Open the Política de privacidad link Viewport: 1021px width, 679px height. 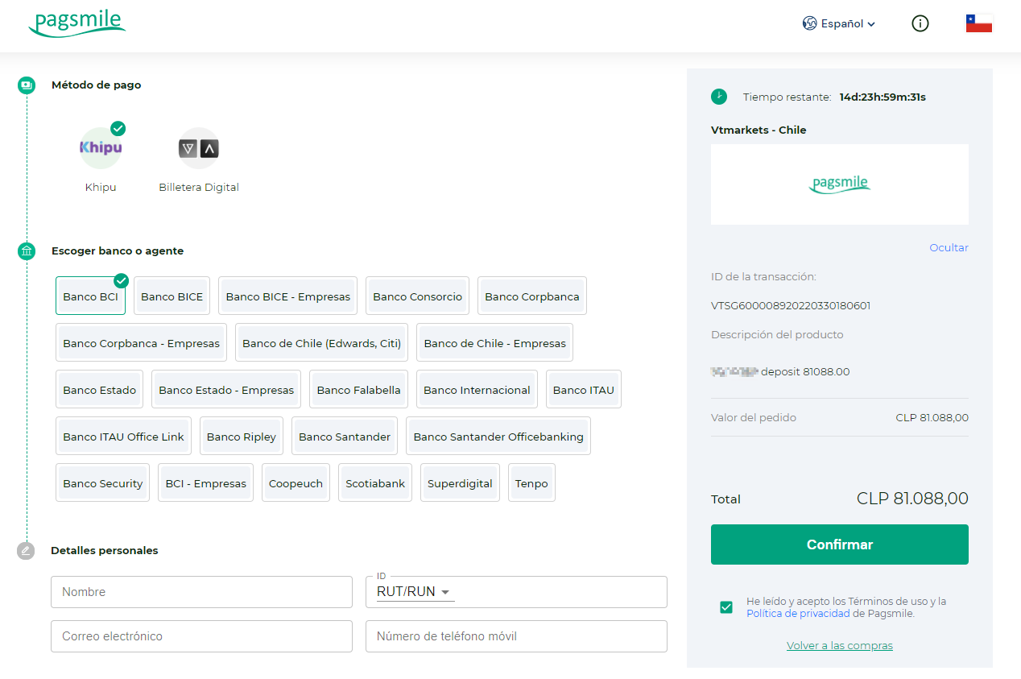(x=797, y=614)
